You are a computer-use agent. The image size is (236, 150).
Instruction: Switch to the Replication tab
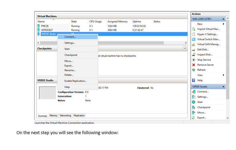pyautogui.click(x=79, y=116)
